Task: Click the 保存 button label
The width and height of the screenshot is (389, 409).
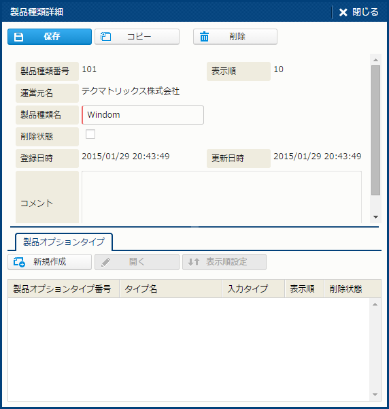Action: pyautogui.click(x=52, y=37)
